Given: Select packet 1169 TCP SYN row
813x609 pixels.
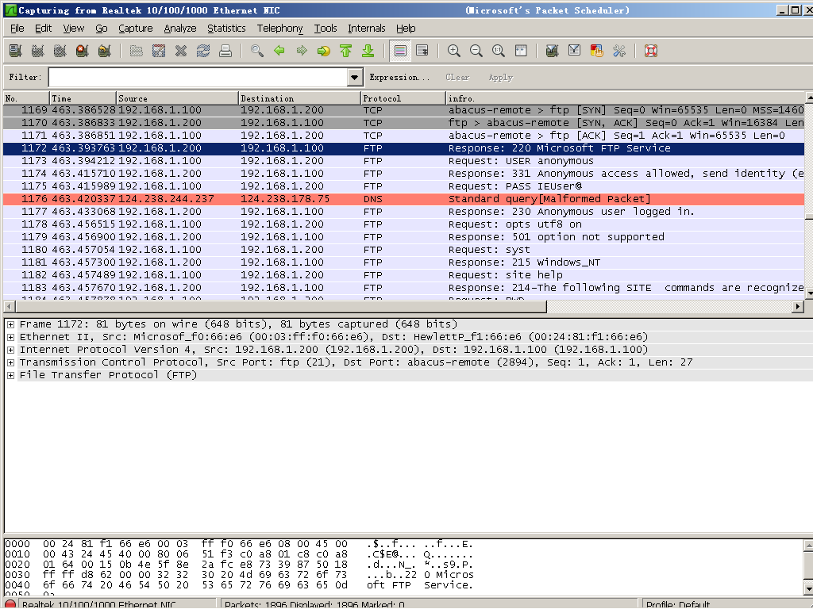Looking at the screenshot, I should pyautogui.click(x=404, y=110).
